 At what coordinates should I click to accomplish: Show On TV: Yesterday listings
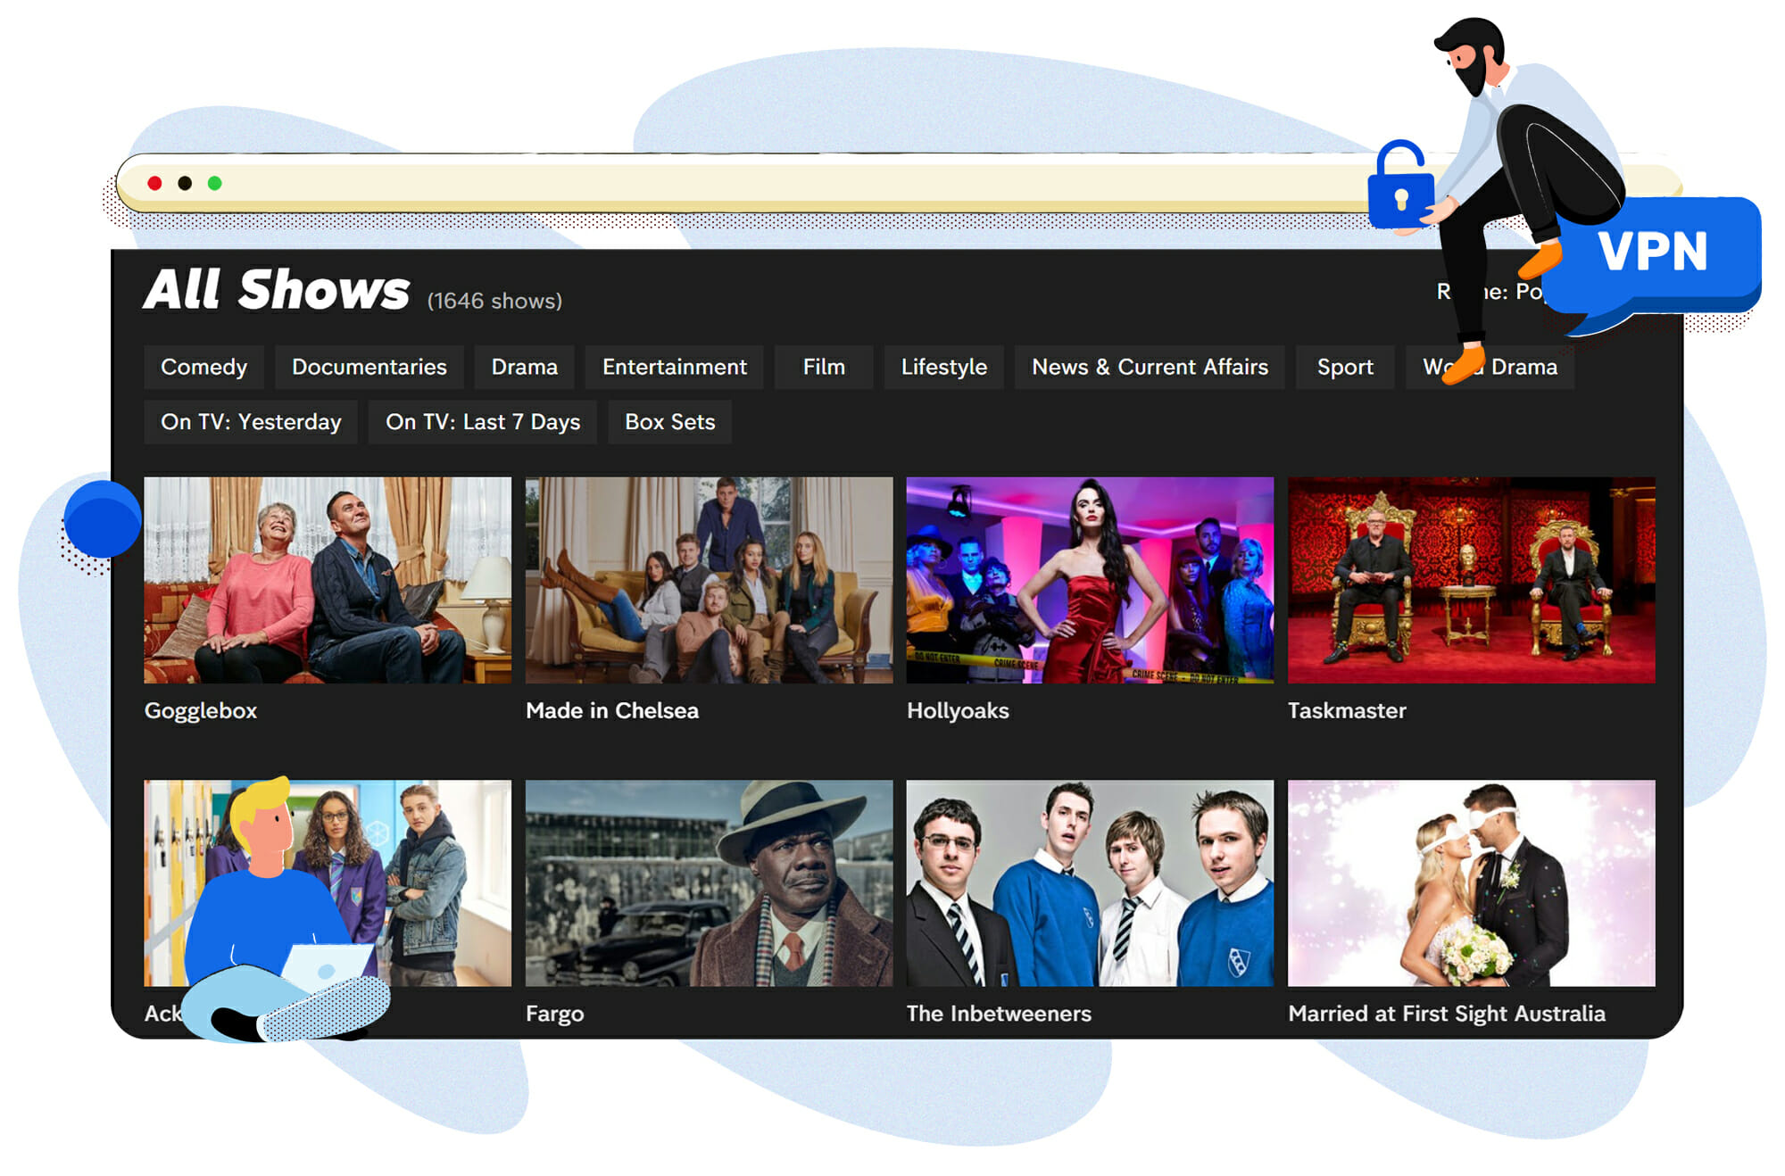(251, 422)
